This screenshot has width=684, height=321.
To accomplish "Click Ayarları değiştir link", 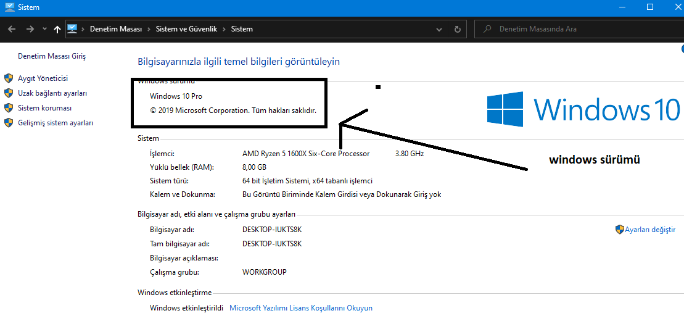I will (650, 229).
